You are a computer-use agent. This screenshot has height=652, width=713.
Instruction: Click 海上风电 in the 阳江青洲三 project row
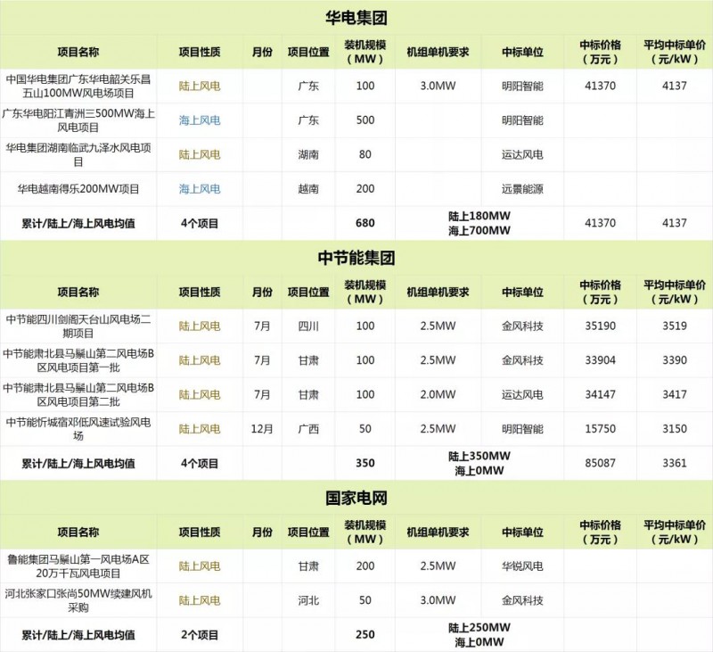200,120
